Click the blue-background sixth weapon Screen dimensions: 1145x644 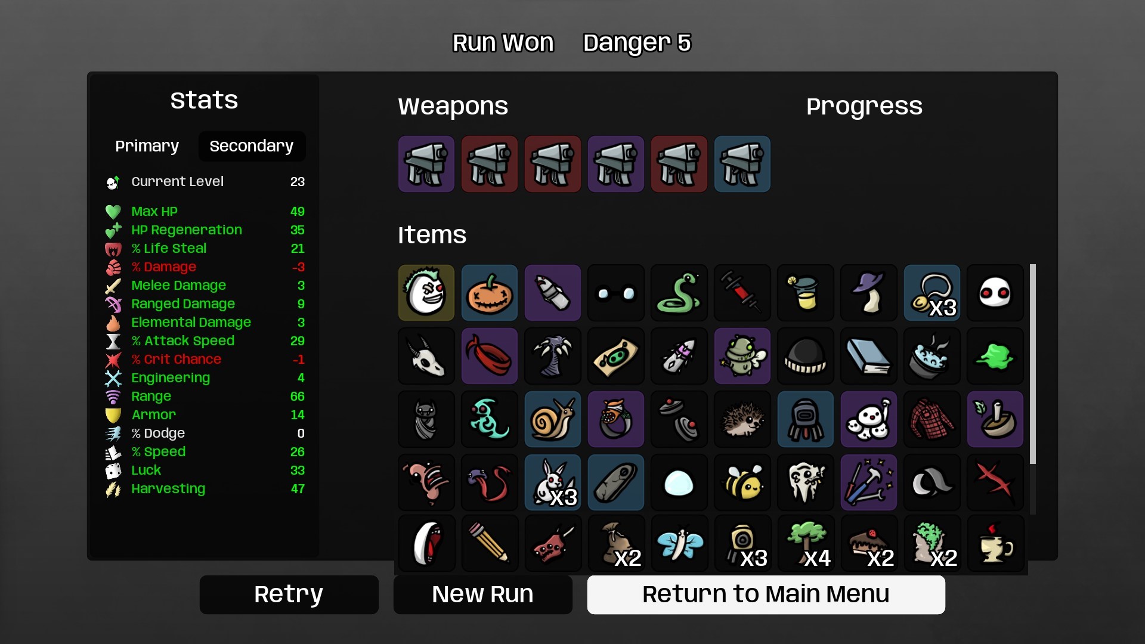coord(742,164)
